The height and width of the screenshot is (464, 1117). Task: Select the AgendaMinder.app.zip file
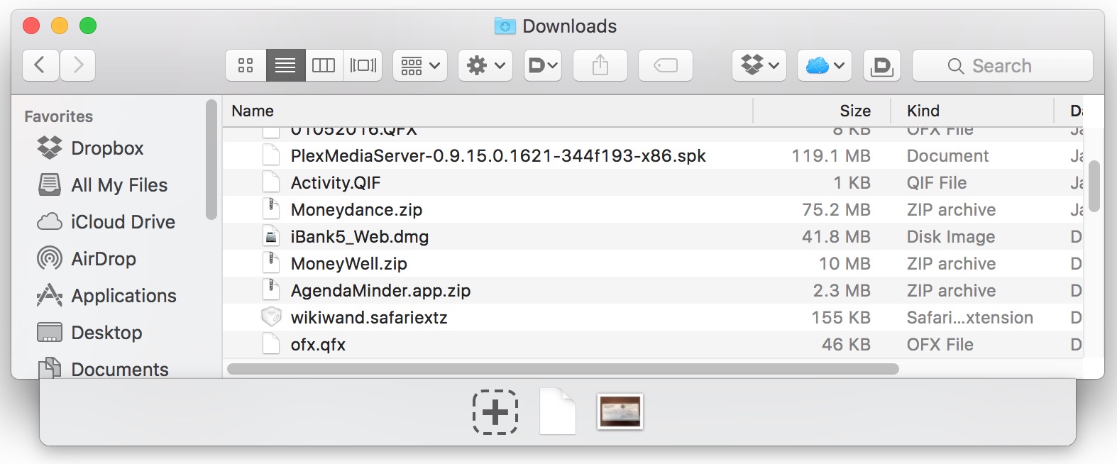point(653,290)
